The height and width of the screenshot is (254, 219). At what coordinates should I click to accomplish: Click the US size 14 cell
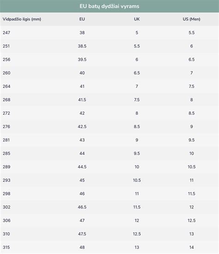191,248
